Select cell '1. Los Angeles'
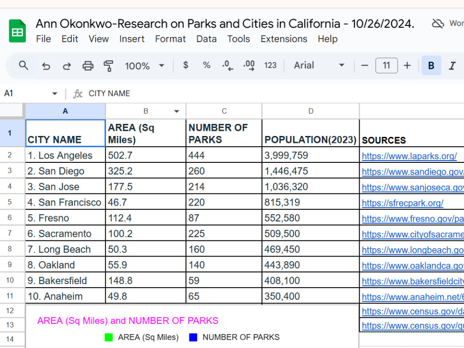Viewport: 464px width, 348px height. tap(65, 155)
